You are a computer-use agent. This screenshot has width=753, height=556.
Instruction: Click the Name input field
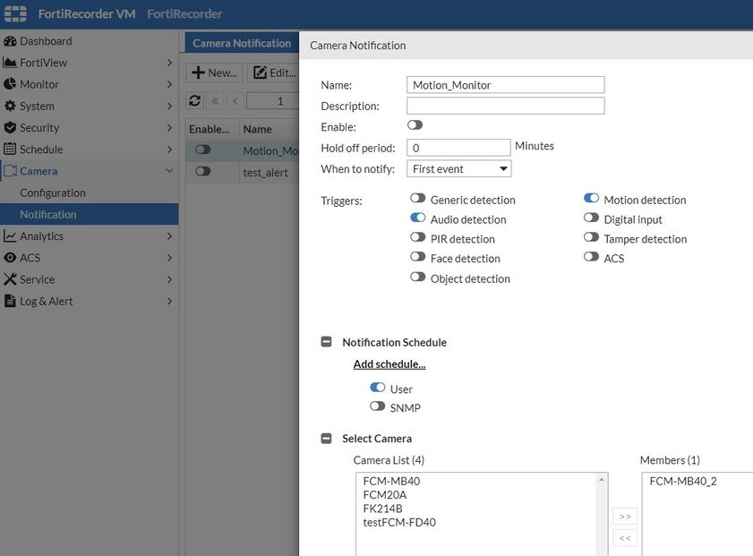tap(506, 85)
